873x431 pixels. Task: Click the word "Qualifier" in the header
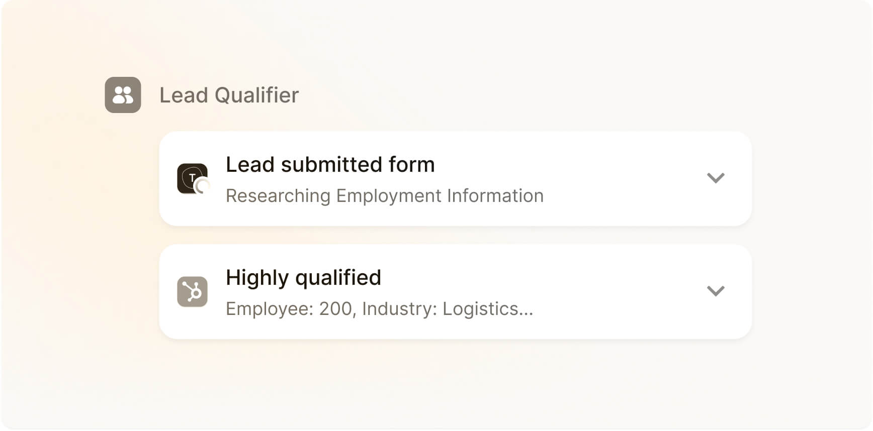tap(256, 95)
